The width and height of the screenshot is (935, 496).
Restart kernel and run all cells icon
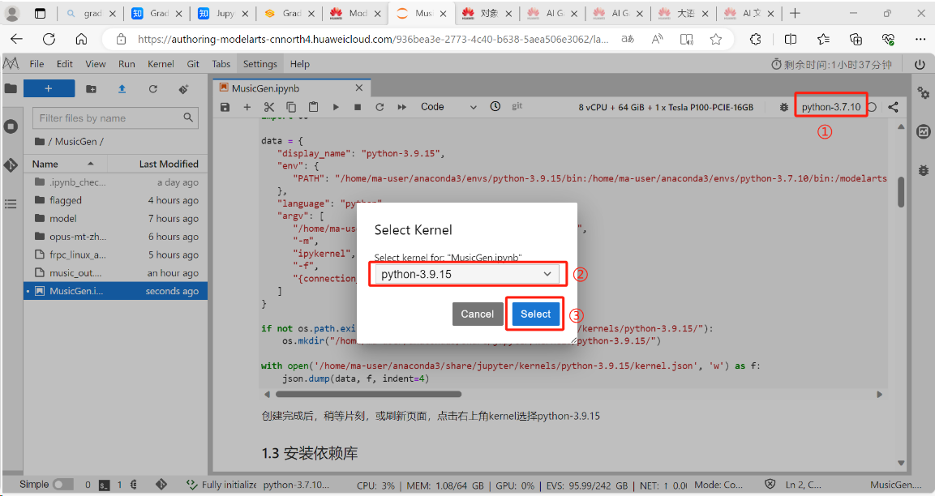click(402, 107)
